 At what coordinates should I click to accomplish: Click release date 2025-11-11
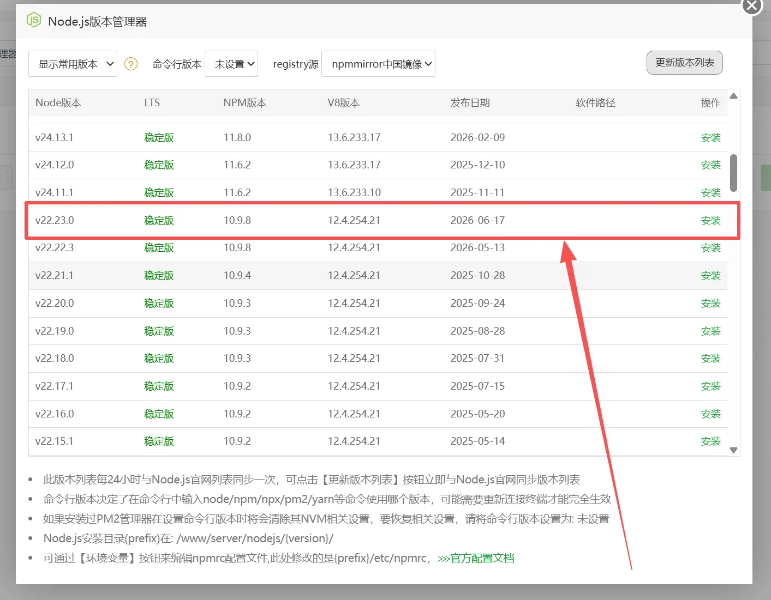click(478, 193)
